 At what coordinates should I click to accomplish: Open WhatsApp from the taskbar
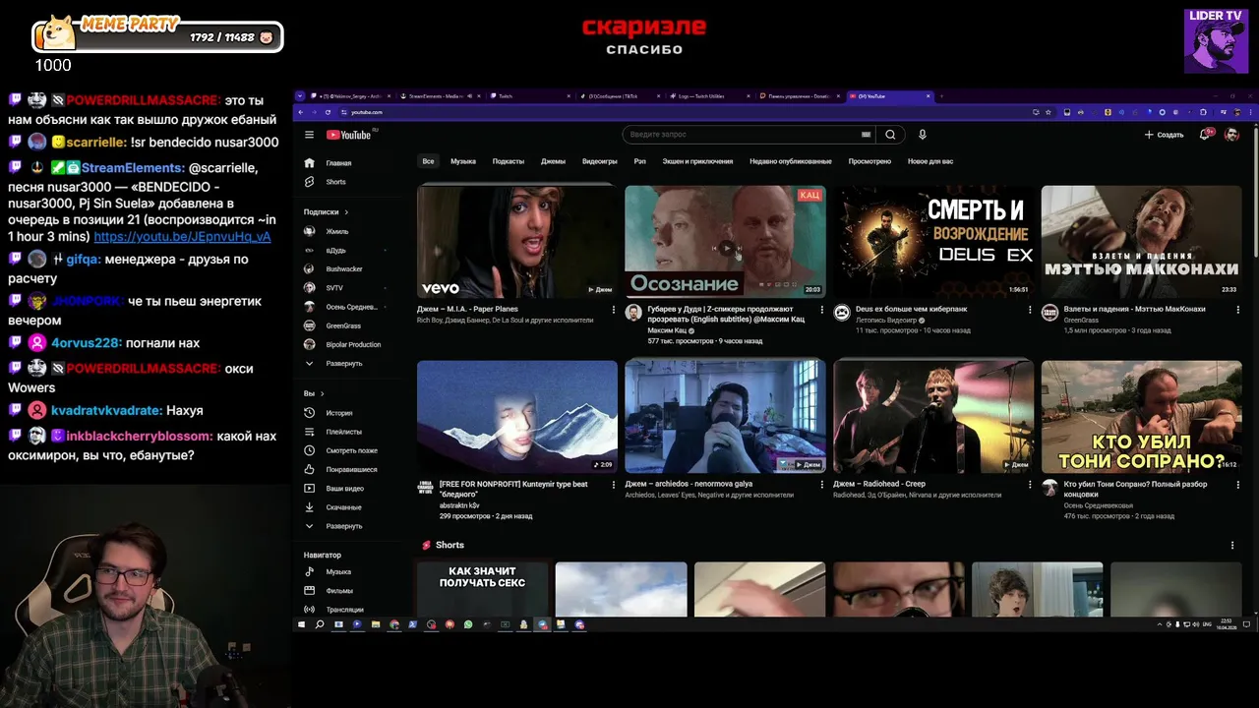(468, 624)
